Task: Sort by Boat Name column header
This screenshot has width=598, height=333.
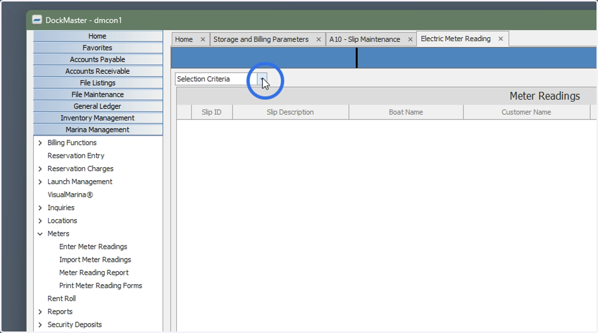Action: [406, 112]
